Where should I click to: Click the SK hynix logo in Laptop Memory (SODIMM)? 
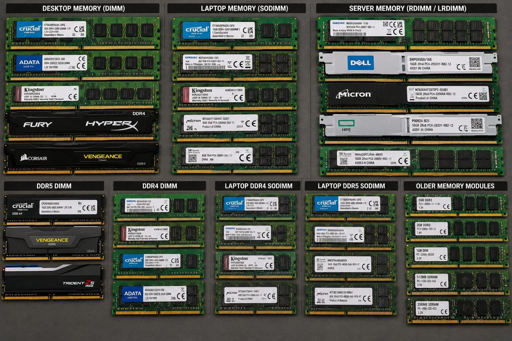[x=193, y=151]
